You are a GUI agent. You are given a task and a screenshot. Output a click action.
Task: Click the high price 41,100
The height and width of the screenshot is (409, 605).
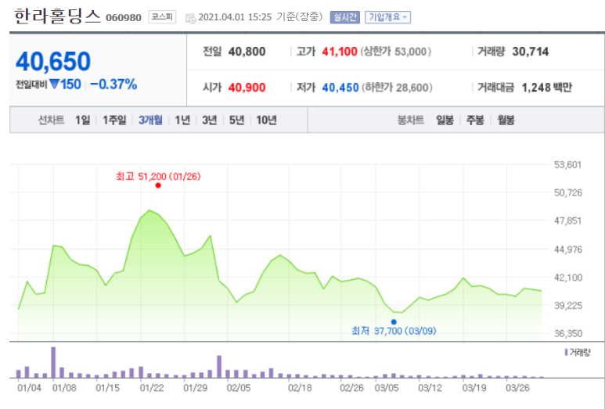tap(340, 52)
